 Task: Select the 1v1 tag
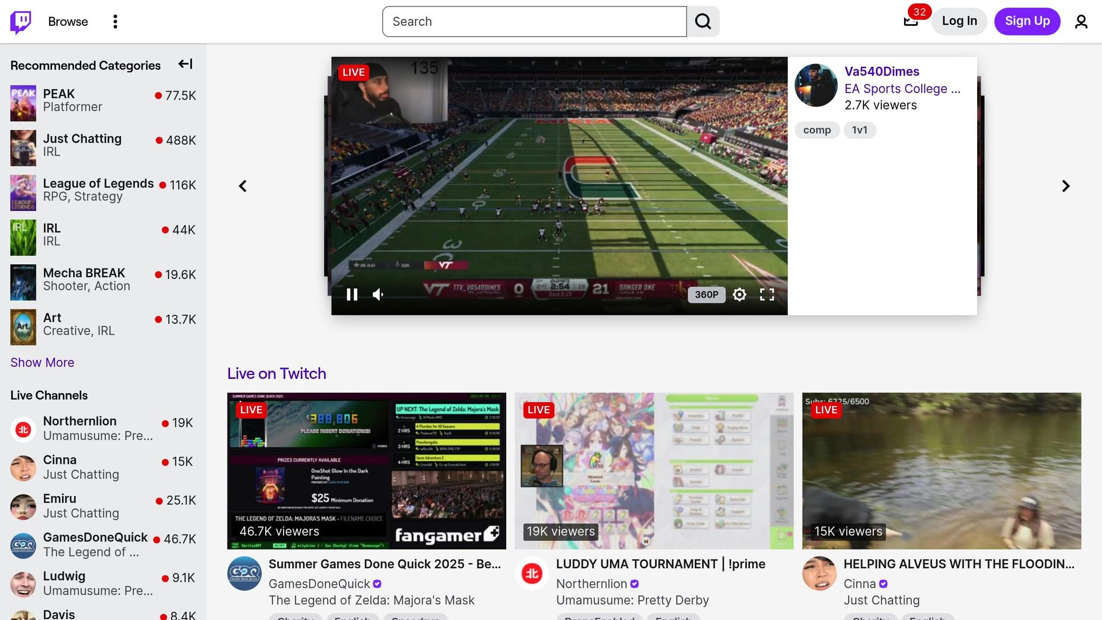click(859, 130)
